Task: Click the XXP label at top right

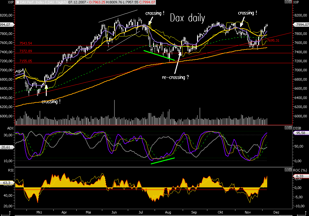Action: pos(296,2)
